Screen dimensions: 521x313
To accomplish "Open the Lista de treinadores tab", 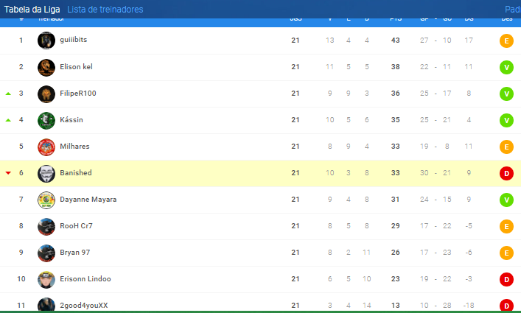I will coord(105,10).
